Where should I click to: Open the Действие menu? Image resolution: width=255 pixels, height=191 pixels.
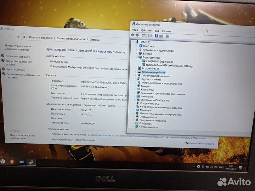[x=146, y=30]
